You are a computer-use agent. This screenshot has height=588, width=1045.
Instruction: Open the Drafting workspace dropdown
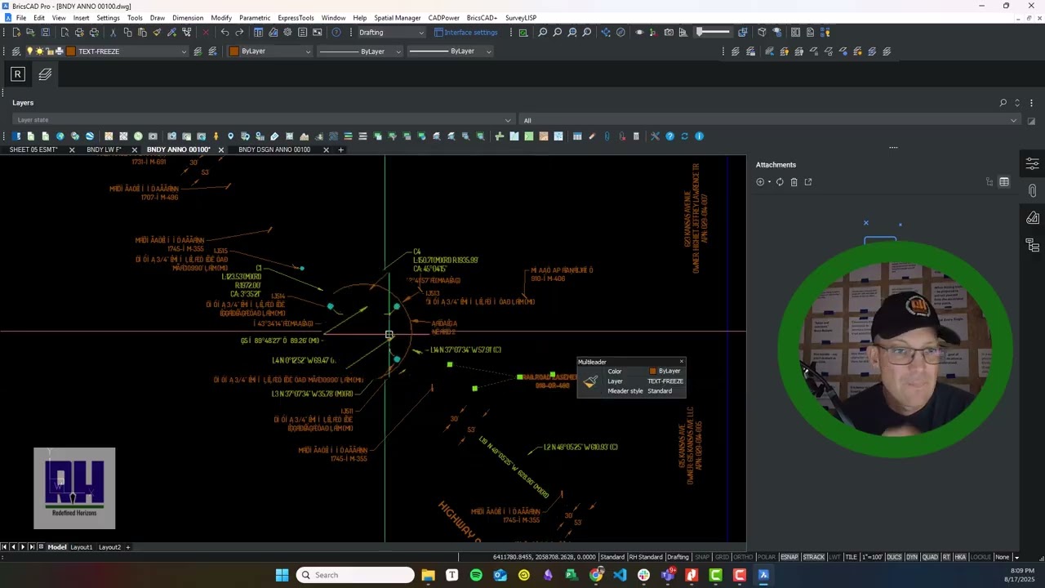(x=391, y=33)
